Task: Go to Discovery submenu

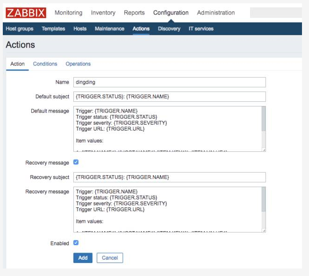Action: (169, 29)
